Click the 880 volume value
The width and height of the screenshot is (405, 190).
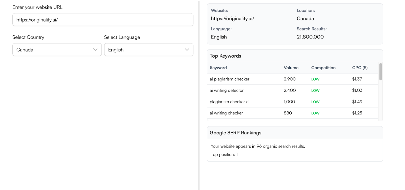point(288,113)
